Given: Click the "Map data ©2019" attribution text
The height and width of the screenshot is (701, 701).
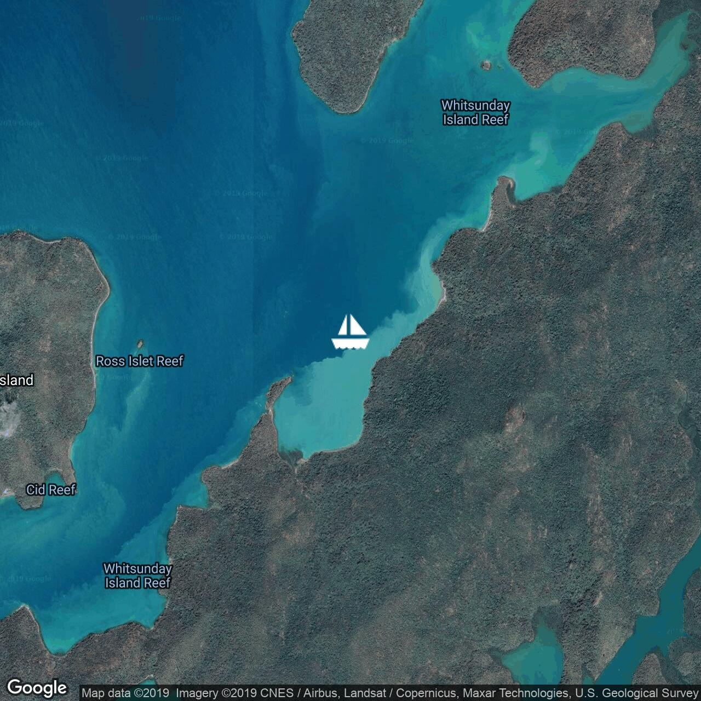Looking at the screenshot, I should pos(125,693).
